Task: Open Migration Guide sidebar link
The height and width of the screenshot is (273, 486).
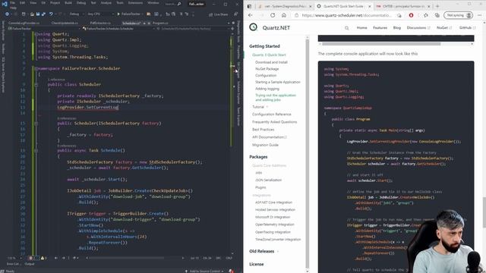Action: (265, 145)
